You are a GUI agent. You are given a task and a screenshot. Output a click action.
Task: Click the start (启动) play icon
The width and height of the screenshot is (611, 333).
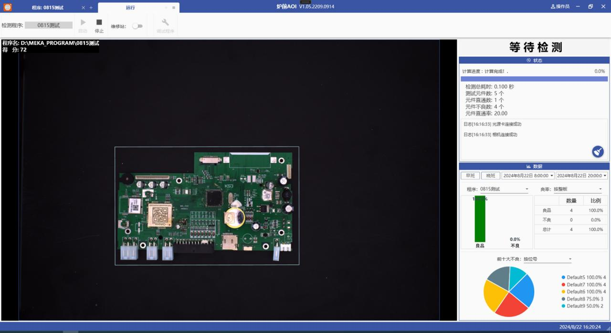(83, 22)
